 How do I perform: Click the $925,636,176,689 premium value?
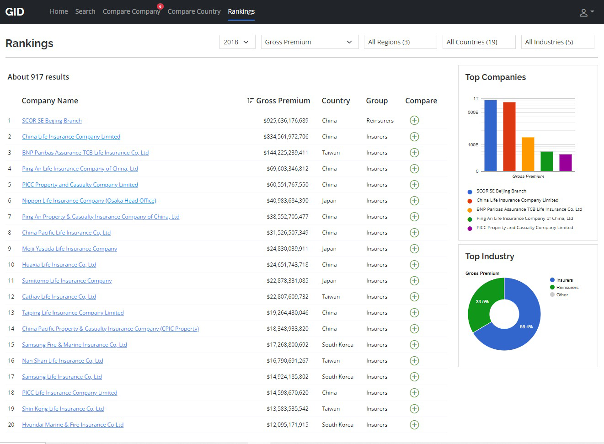click(x=286, y=121)
